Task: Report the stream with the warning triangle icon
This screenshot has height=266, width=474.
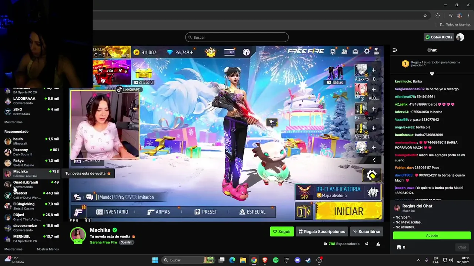Action: coord(378,244)
